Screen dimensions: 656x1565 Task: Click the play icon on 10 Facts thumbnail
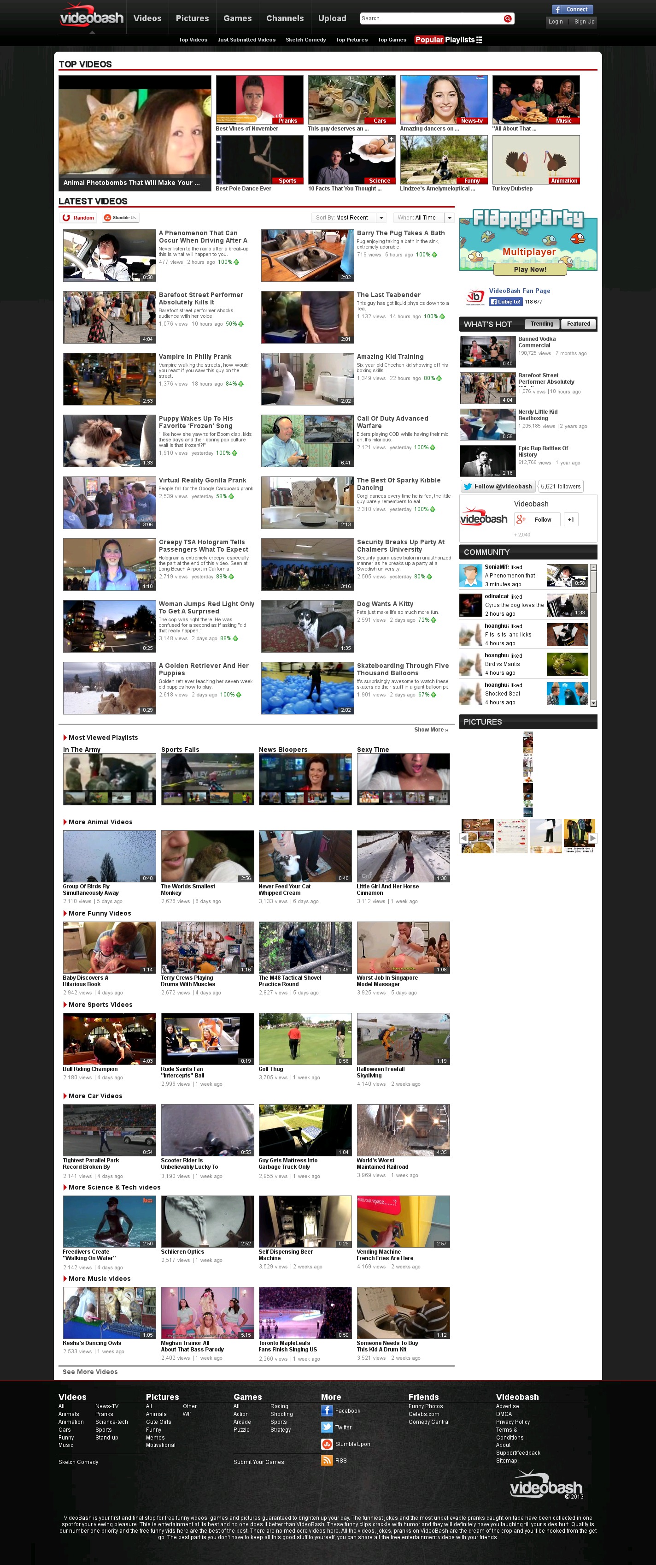click(352, 160)
